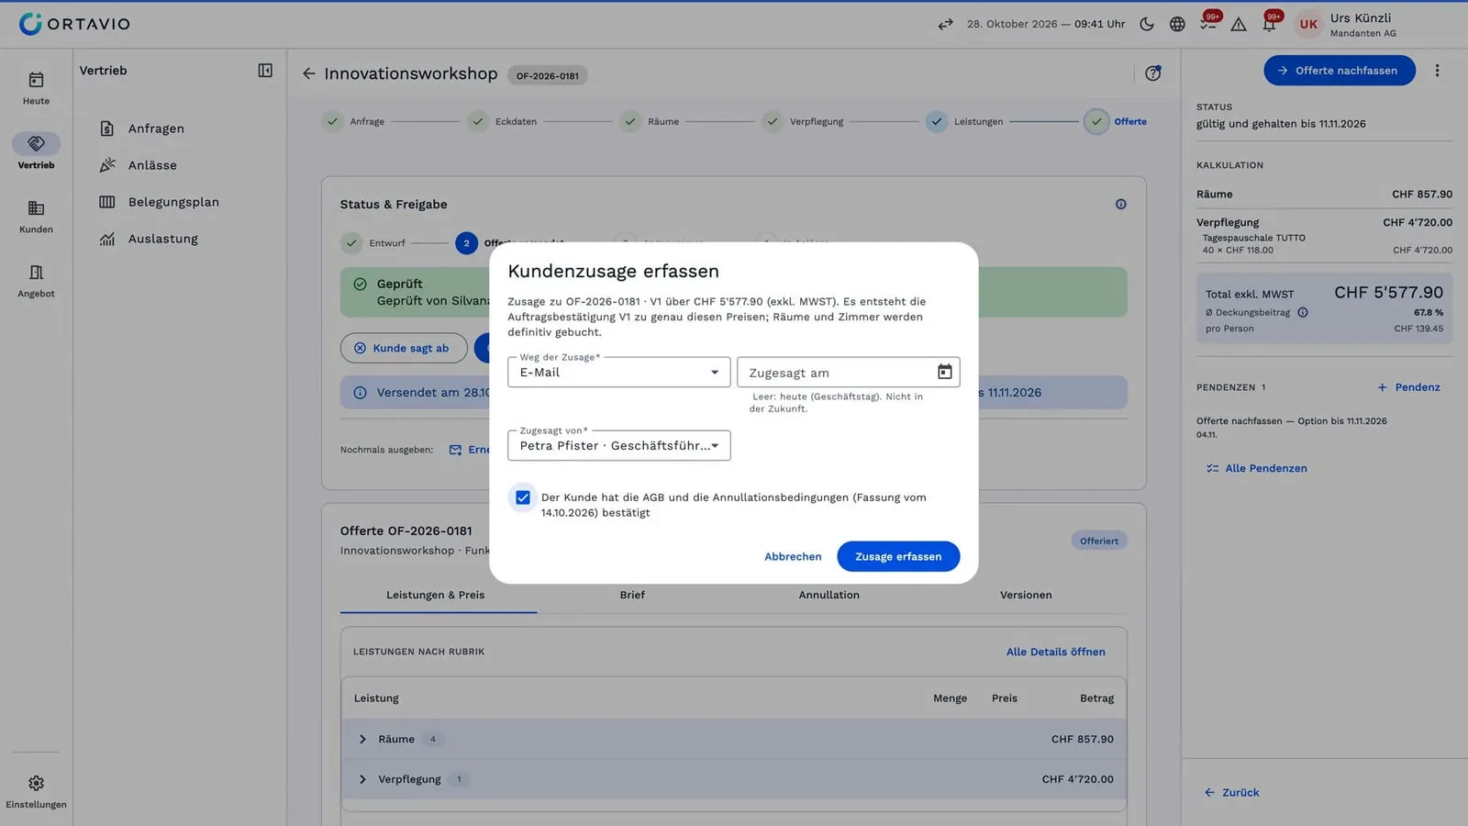Switch to the Versionen tab
This screenshot has height=826, width=1468.
point(1026,595)
